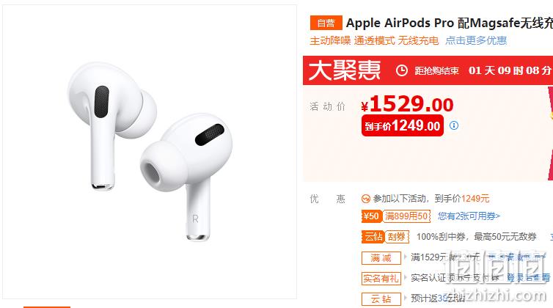The width and height of the screenshot is (553, 308).
Task: Click the 满899用50 coupon
Action: (x=406, y=216)
